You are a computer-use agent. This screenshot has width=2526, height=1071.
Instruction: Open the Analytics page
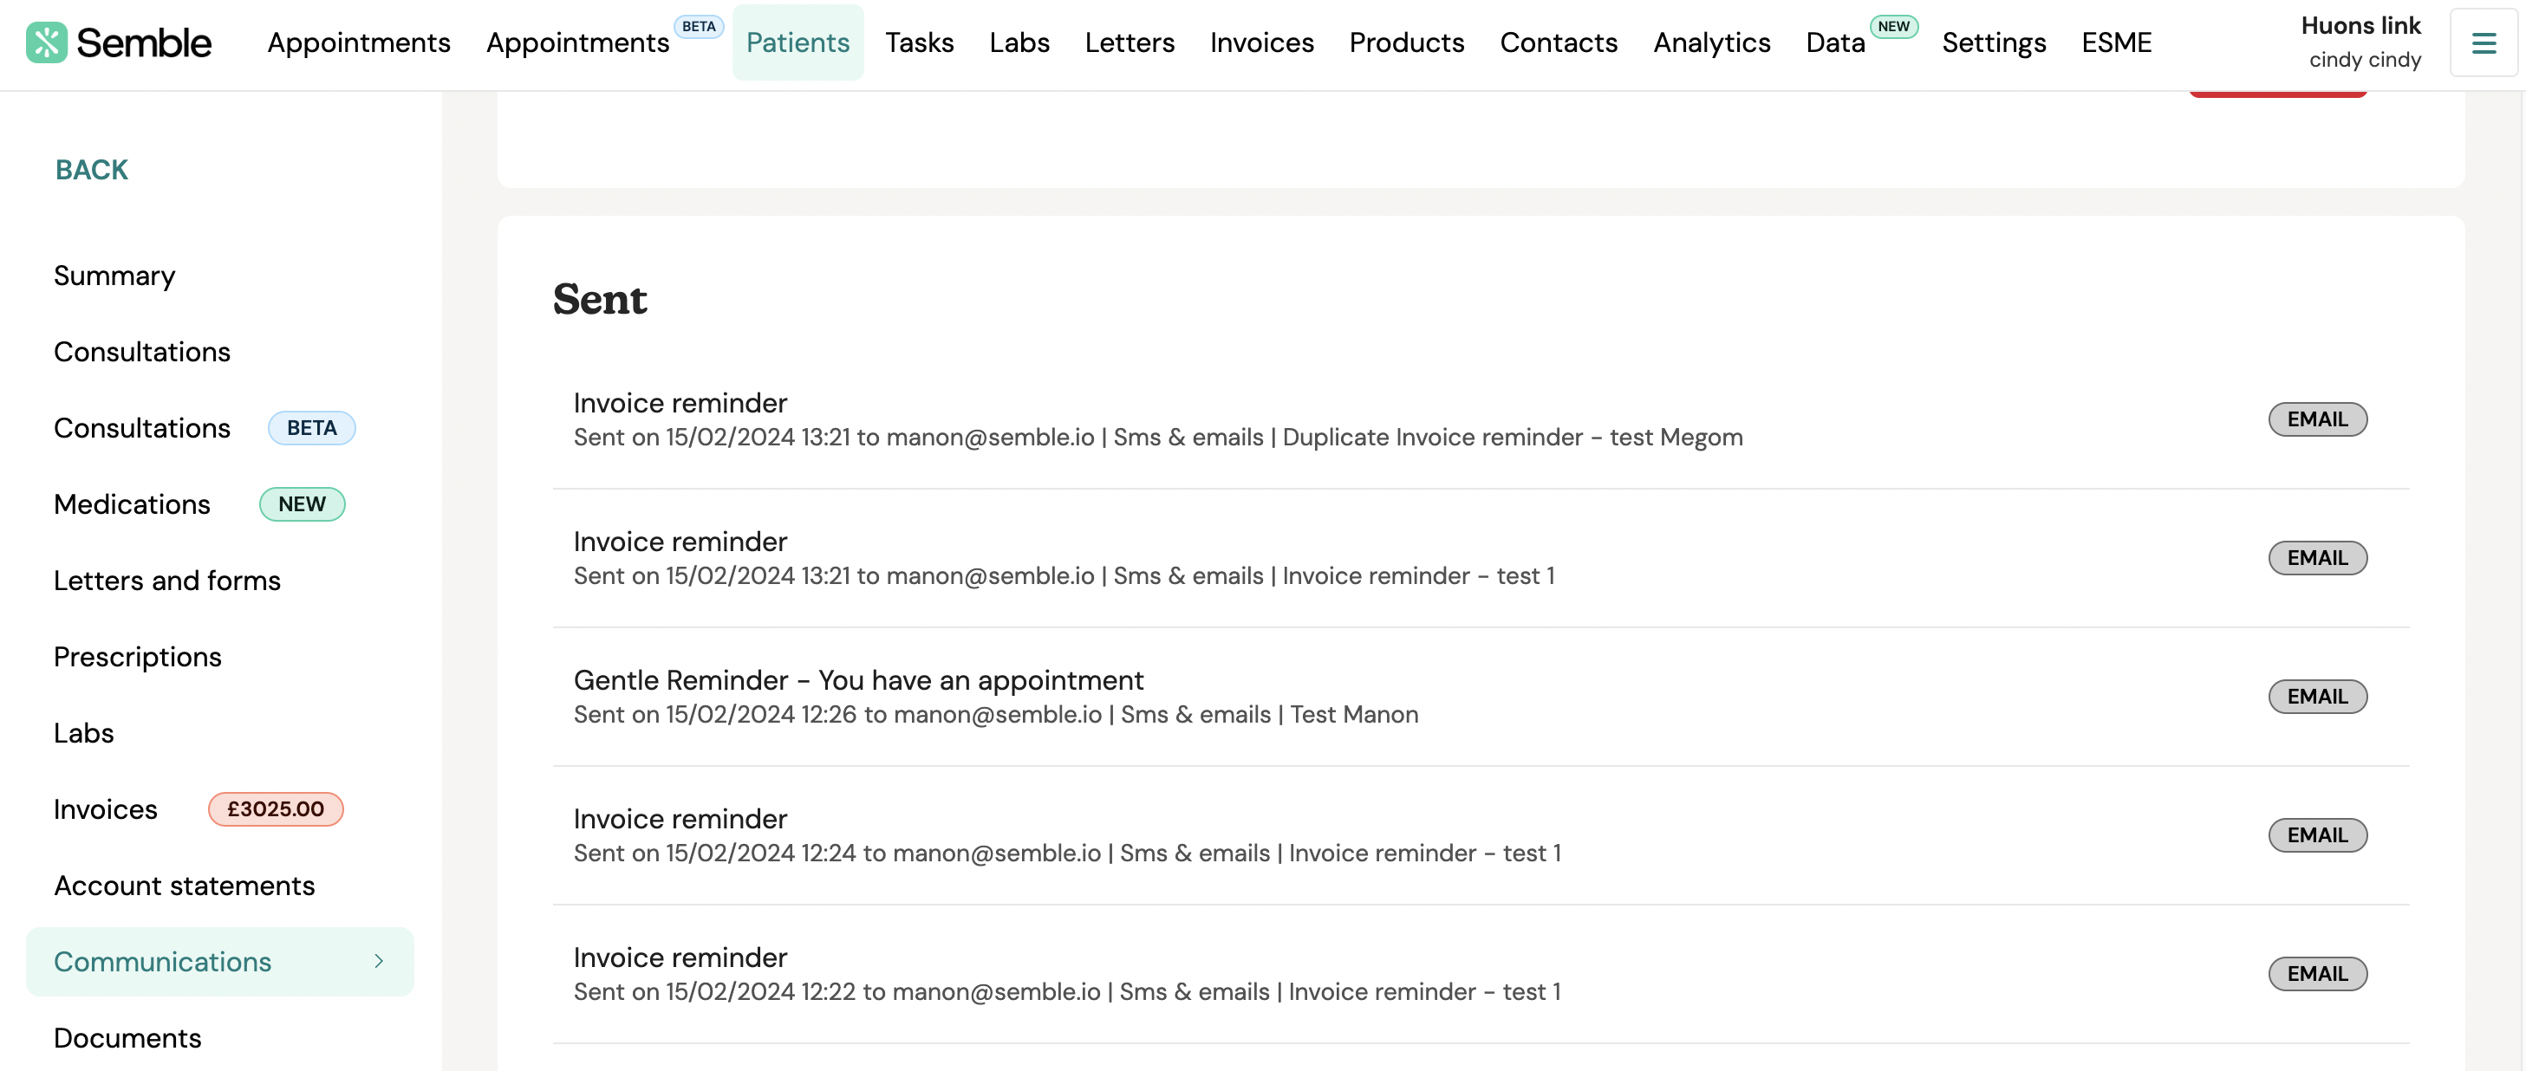pos(1712,42)
